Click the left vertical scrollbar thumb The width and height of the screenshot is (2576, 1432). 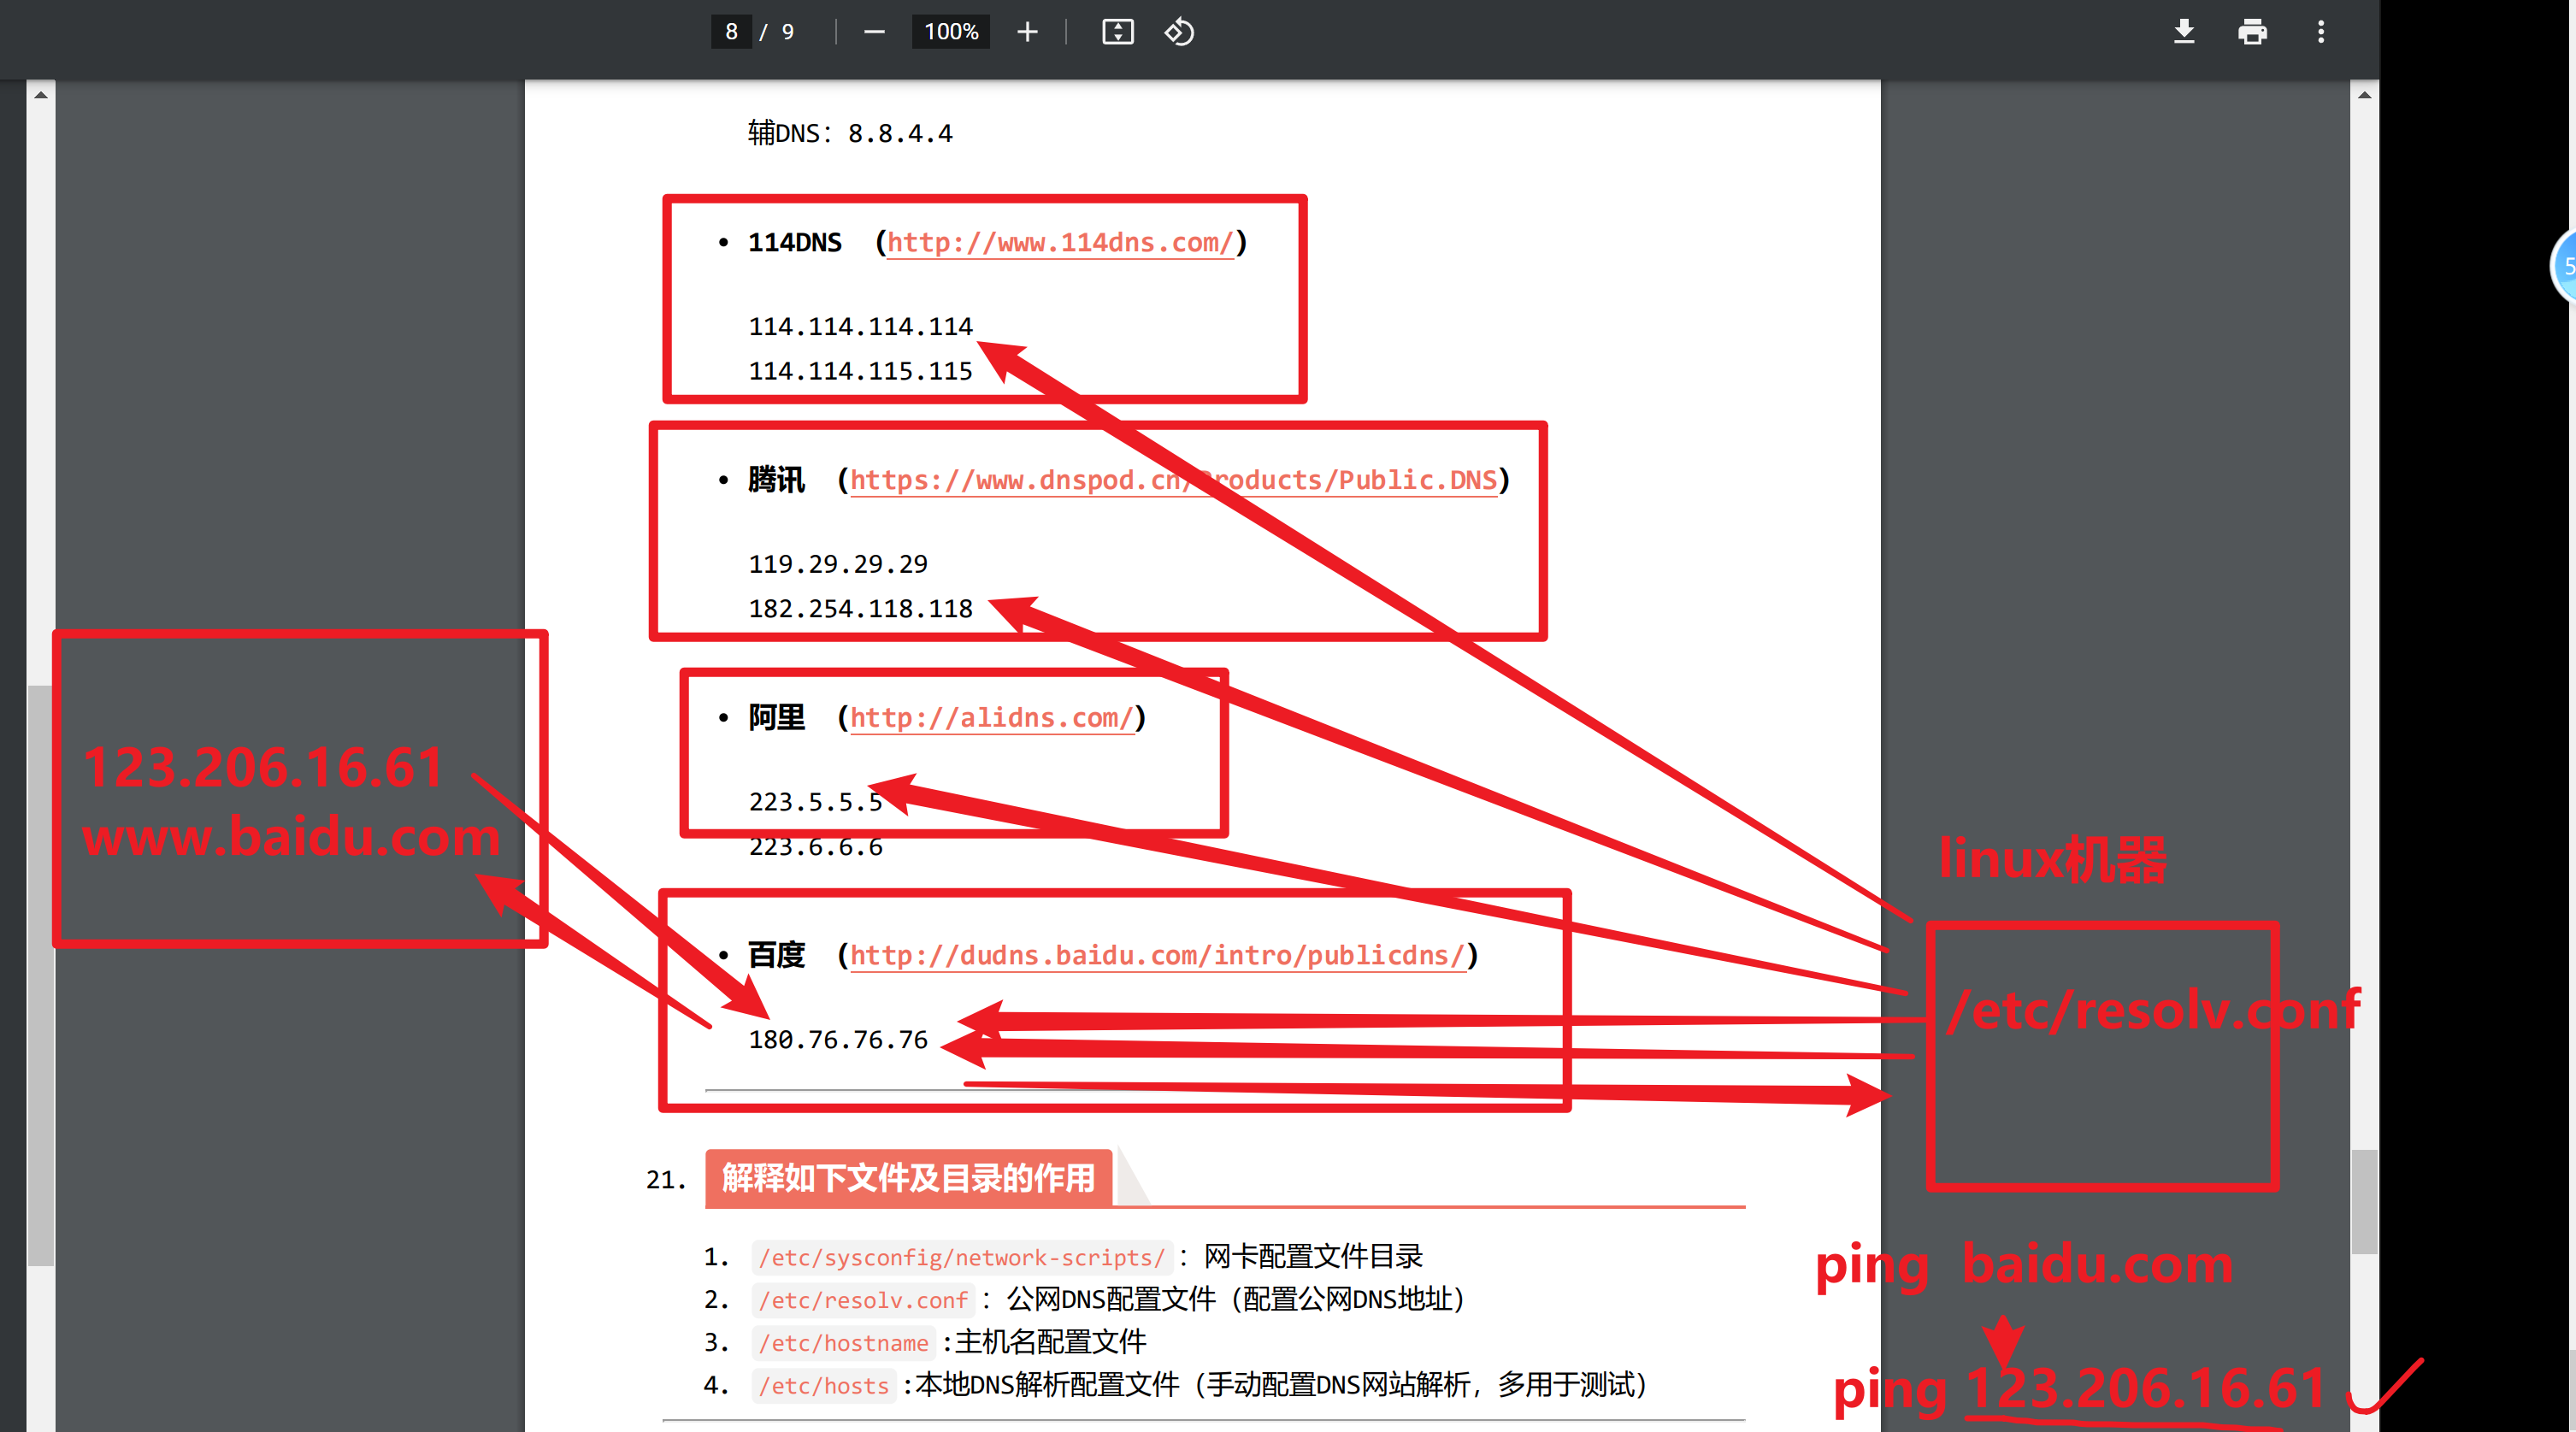point(40,976)
